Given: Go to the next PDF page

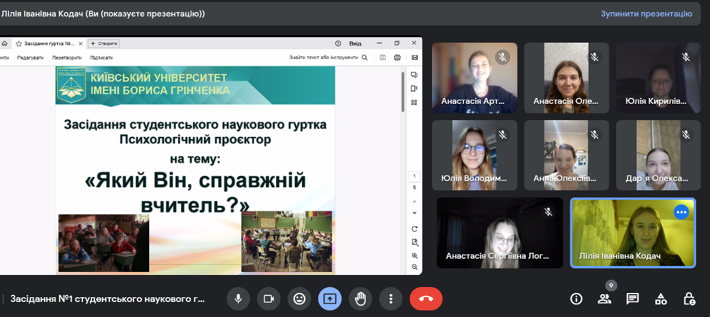Looking at the screenshot, I should click(x=414, y=213).
